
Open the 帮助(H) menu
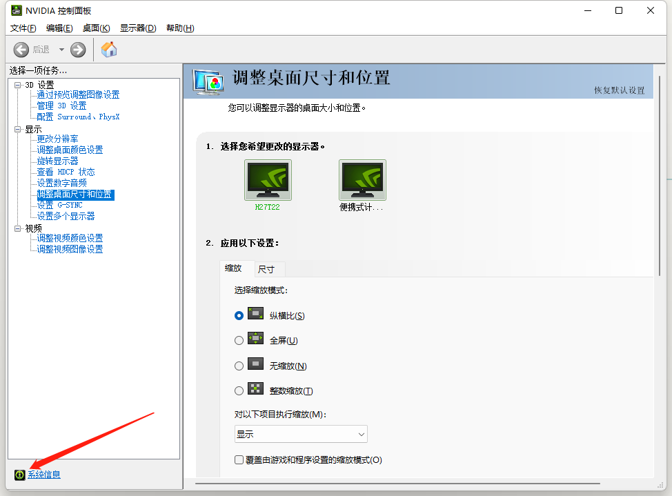180,28
